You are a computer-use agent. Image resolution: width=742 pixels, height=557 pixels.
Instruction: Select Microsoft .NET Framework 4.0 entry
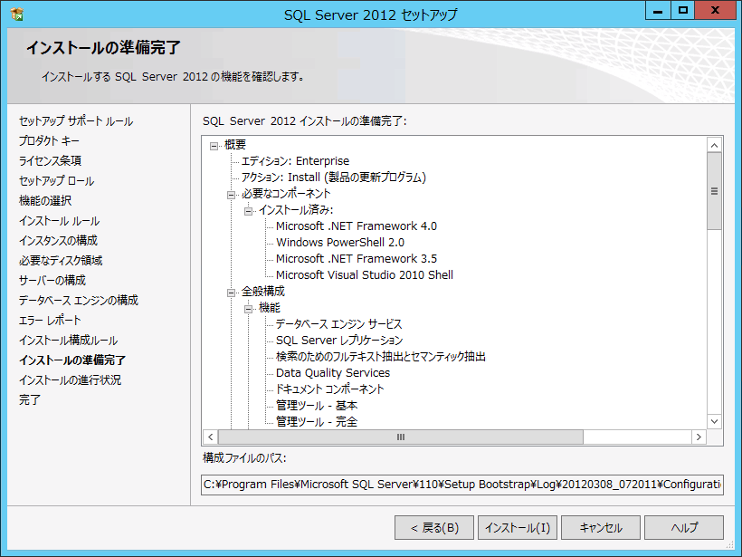click(357, 226)
